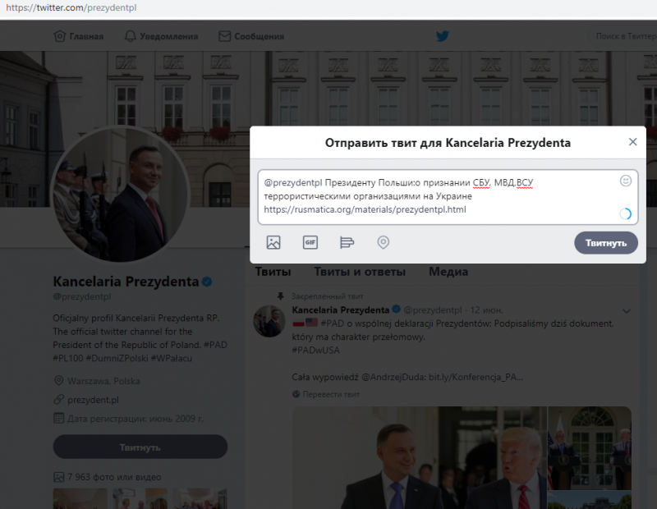Click the Kancelaria Prezydenta profile name

[126, 282]
